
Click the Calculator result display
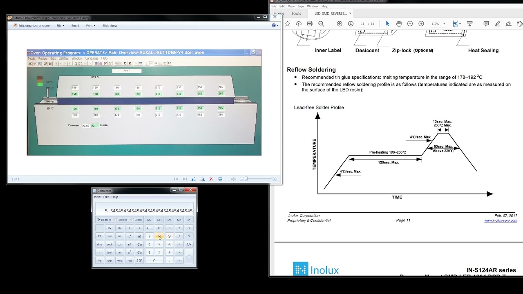click(x=144, y=209)
